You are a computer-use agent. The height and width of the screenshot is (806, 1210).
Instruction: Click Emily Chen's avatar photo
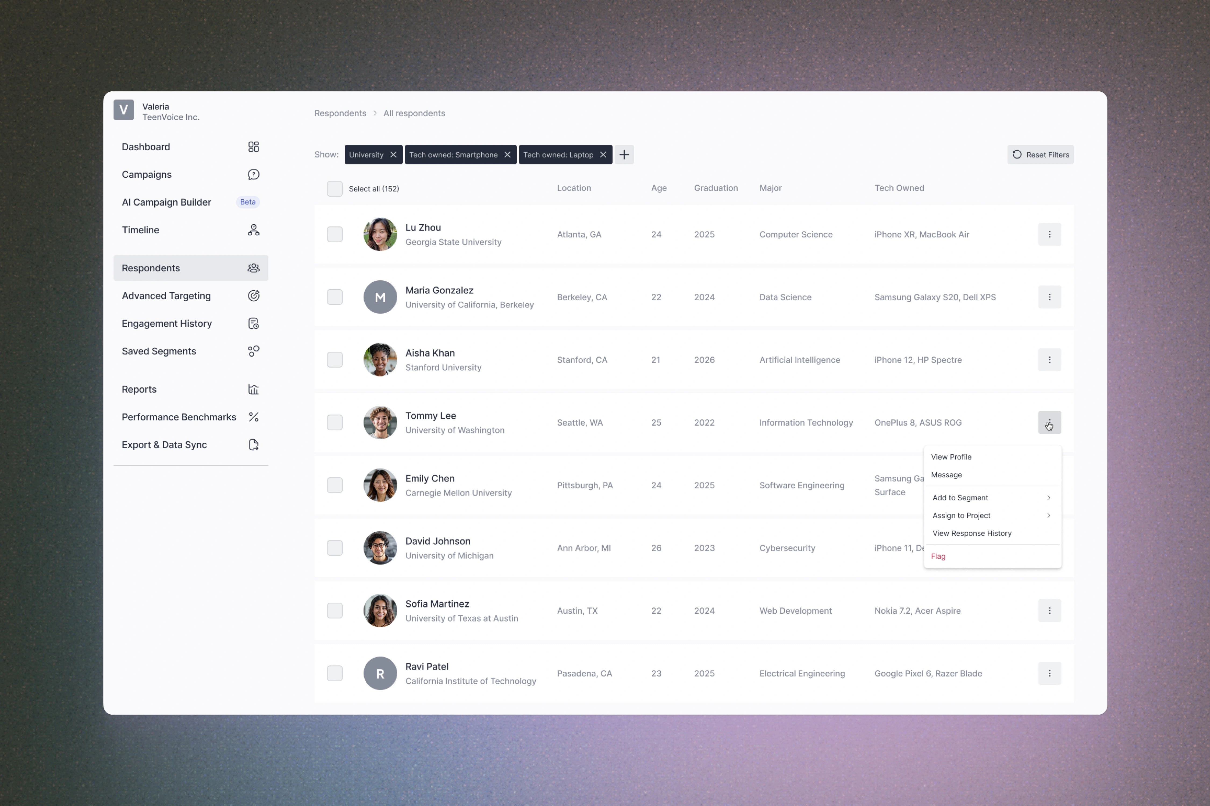[x=380, y=485]
